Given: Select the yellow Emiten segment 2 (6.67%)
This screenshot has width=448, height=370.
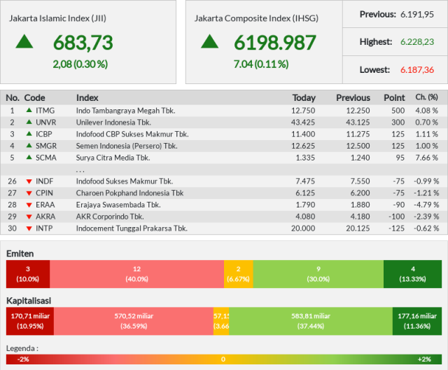Looking at the screenshot, I should [238, 274].
